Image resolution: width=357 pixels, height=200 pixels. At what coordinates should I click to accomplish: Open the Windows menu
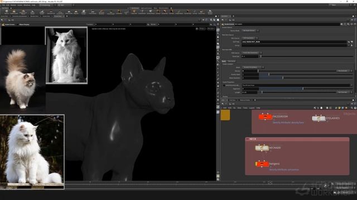pos(27,5)
